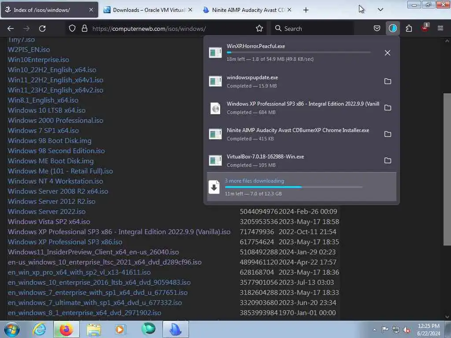Bookmark this page with the star icon

click(259, 28)
